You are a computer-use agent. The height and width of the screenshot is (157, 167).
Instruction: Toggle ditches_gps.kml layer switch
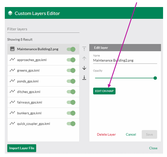pyautogui.click(x=71, y=92)
